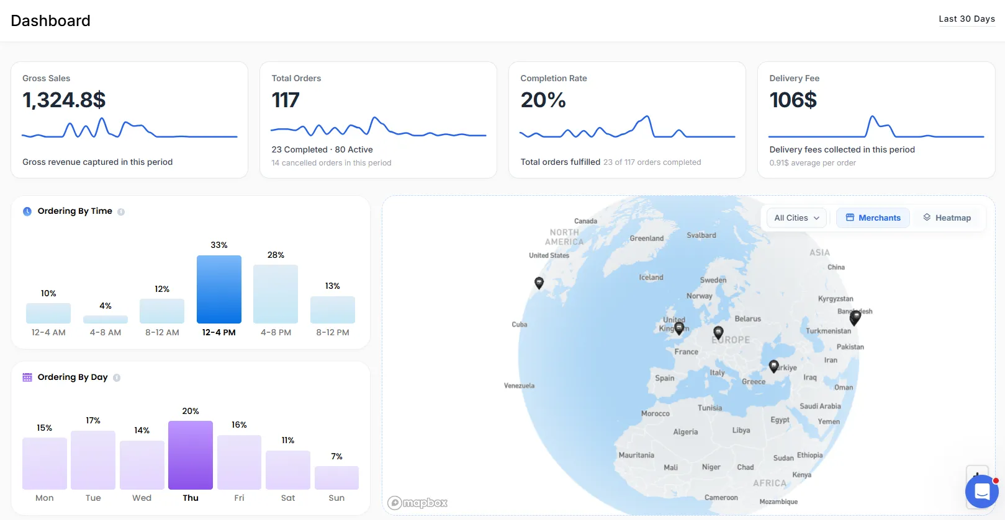The height and width of the screenshot is (520, 1005).
Task: Click the Total Orders sparkline chart
Action: [379, 126]
